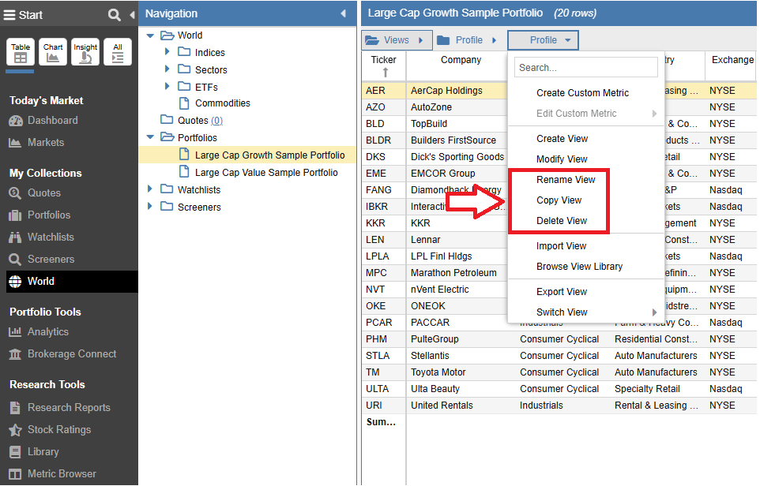760x486 pixels.
Task: Select the Table view icon
Action: (21, 52)
